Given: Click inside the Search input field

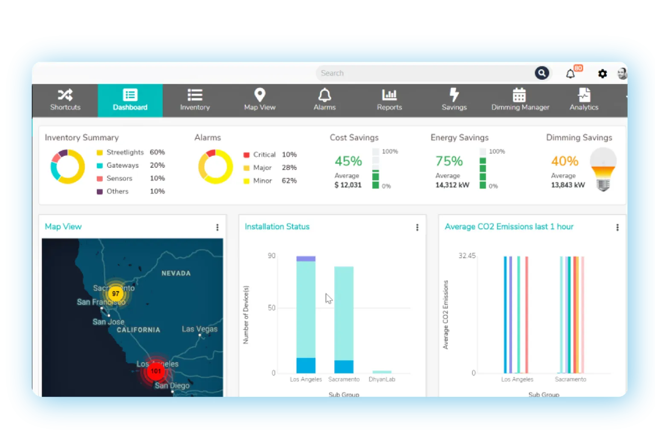Looking at the screenshot, I should point(424,73).
